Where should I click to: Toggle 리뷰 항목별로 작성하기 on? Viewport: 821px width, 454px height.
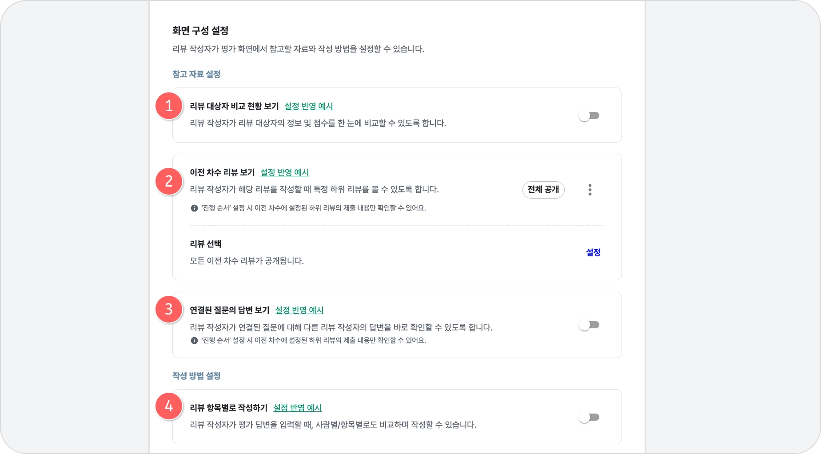pyautogui.click(x=589, y=418)
